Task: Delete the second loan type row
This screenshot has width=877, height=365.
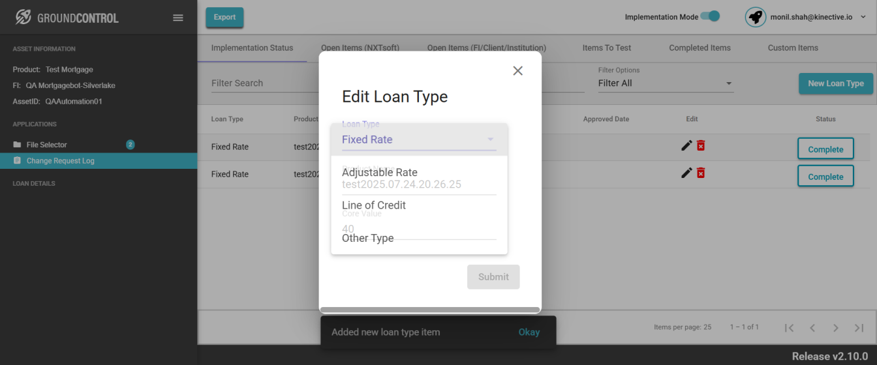Action: coord(701,173)
